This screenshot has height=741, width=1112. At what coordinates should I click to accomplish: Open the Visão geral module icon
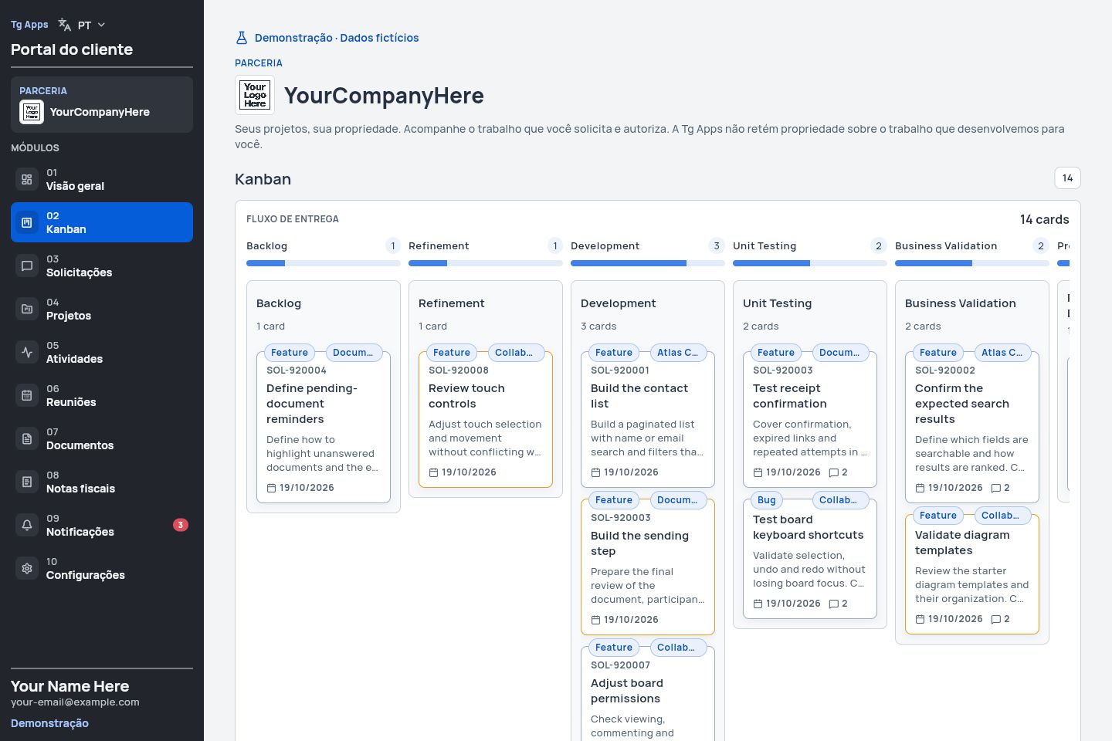pos(27,179)
